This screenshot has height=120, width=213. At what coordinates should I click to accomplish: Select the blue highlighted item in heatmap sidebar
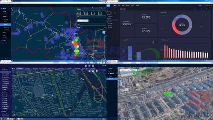(x=5, y=24)
